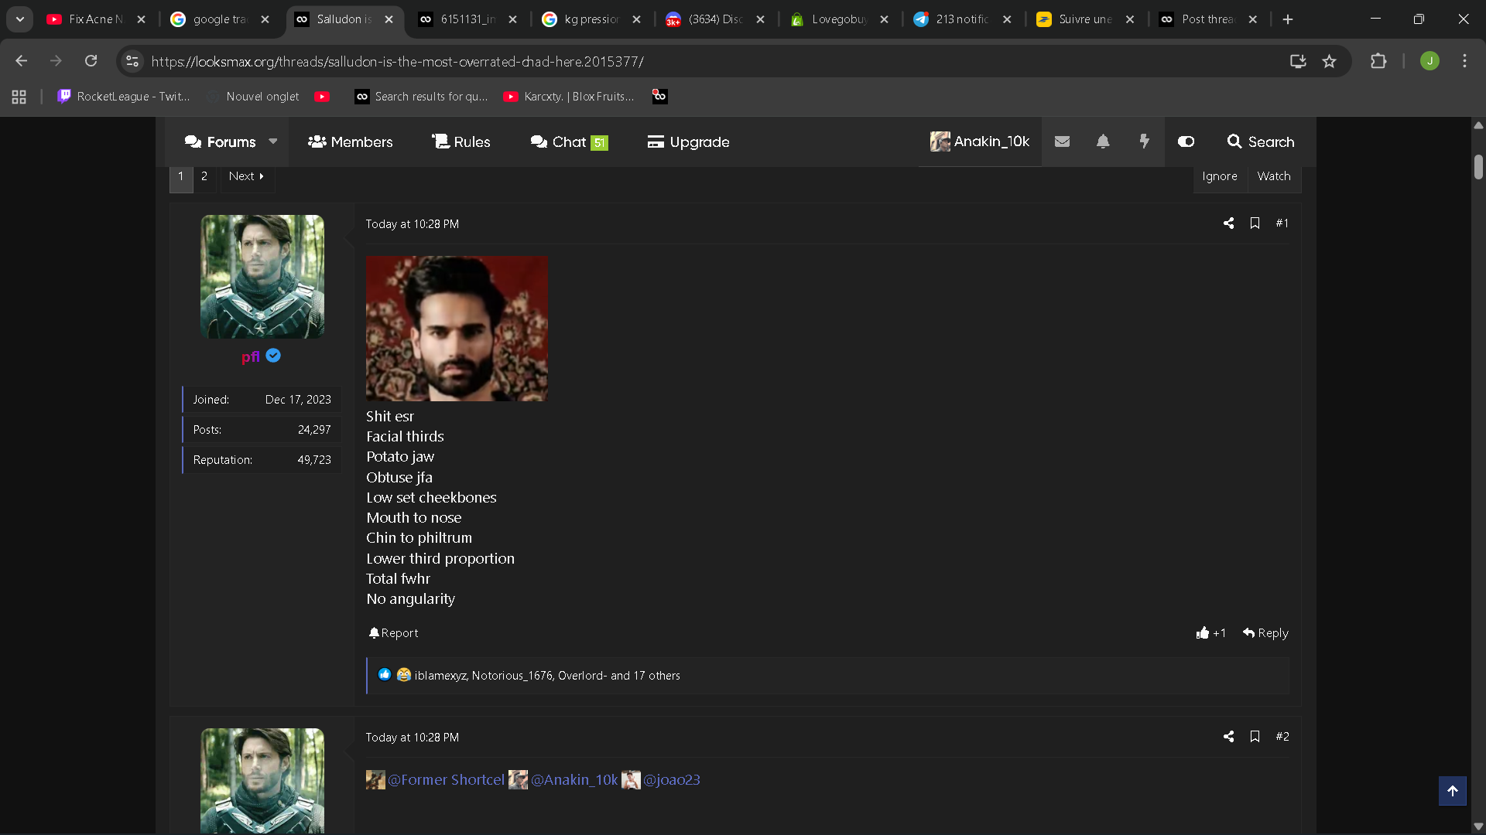Open the alerts bell icon
This screenshot has height=835, width=1486.
(1103, 141)
